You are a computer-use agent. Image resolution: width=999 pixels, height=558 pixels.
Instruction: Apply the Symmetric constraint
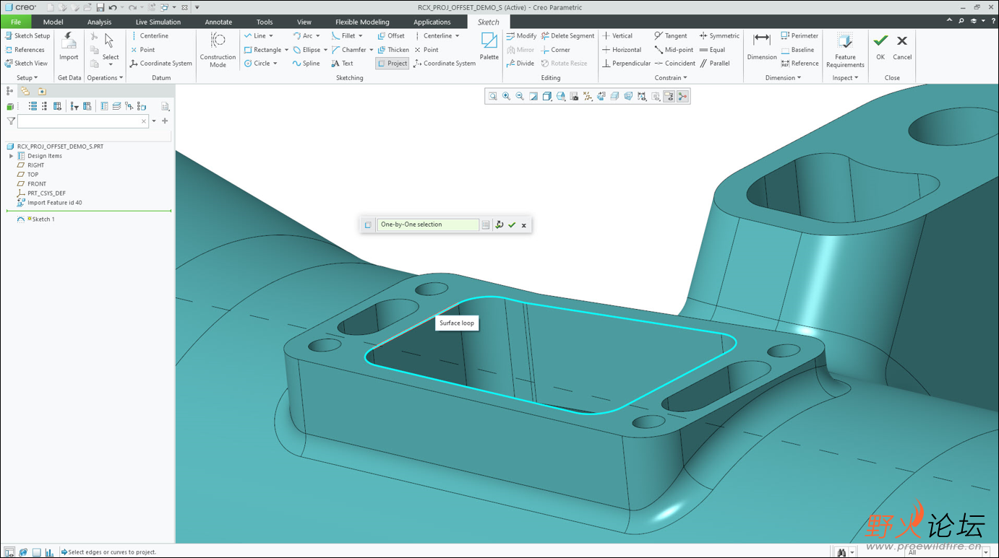719,35
